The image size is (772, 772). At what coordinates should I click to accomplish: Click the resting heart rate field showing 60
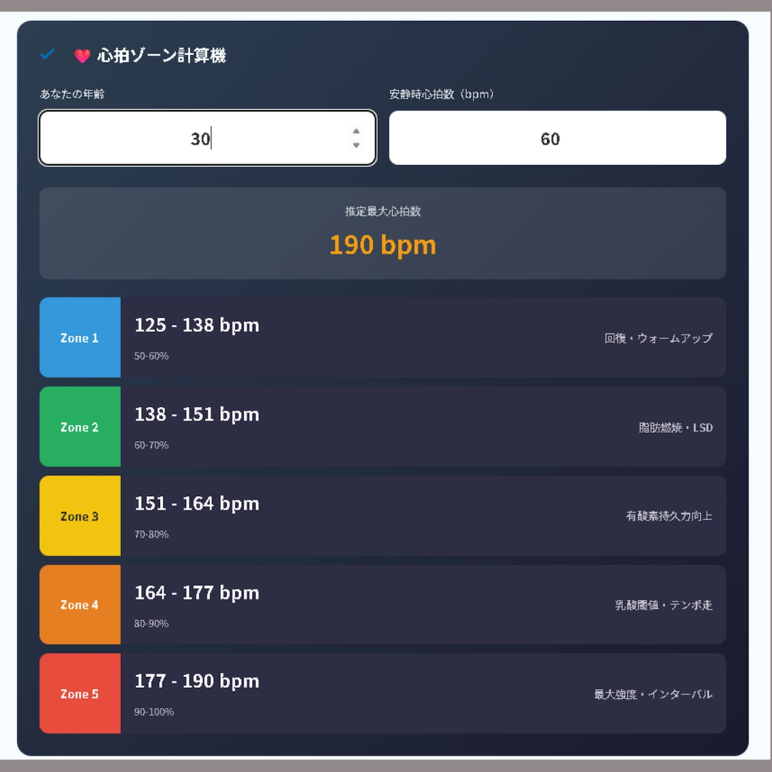point(557,138)
